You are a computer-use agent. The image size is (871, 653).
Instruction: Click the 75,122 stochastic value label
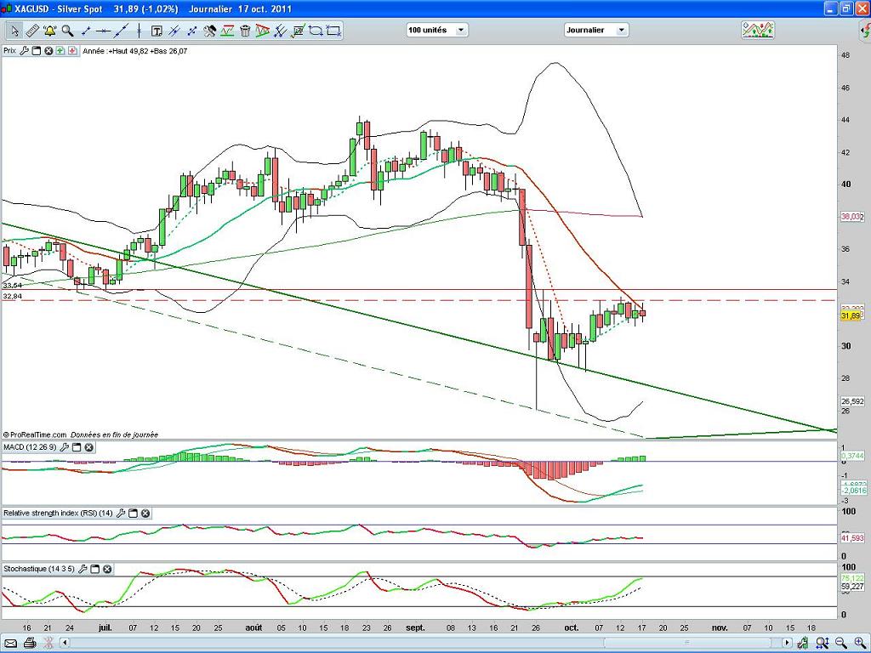tap(852, 578)
